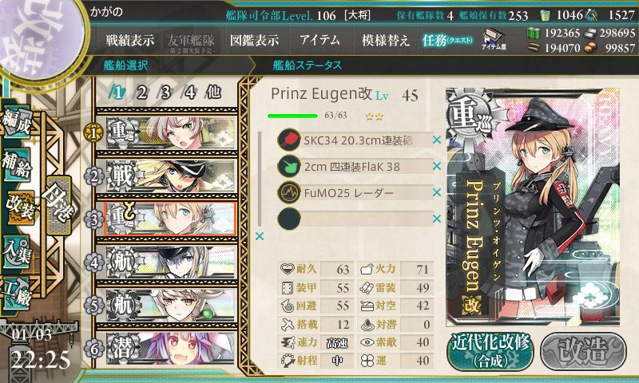Open the 図鑑表示 encyclopedia menu
This screenshot has height=383, width=639.
[x=254, y=40]
